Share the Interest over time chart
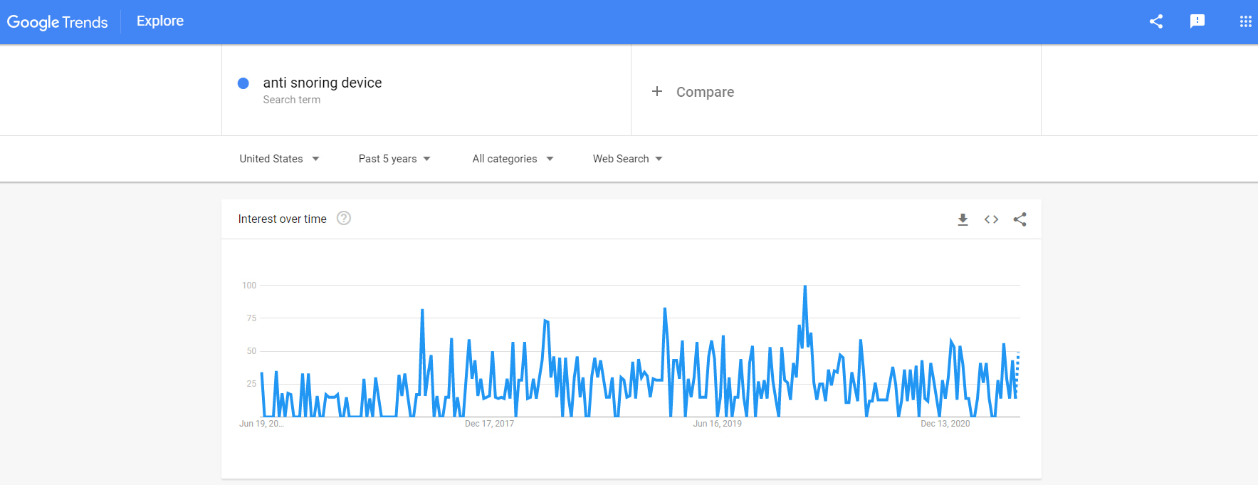Screen dimensions: 1258x485 (x=1019, y=219)
